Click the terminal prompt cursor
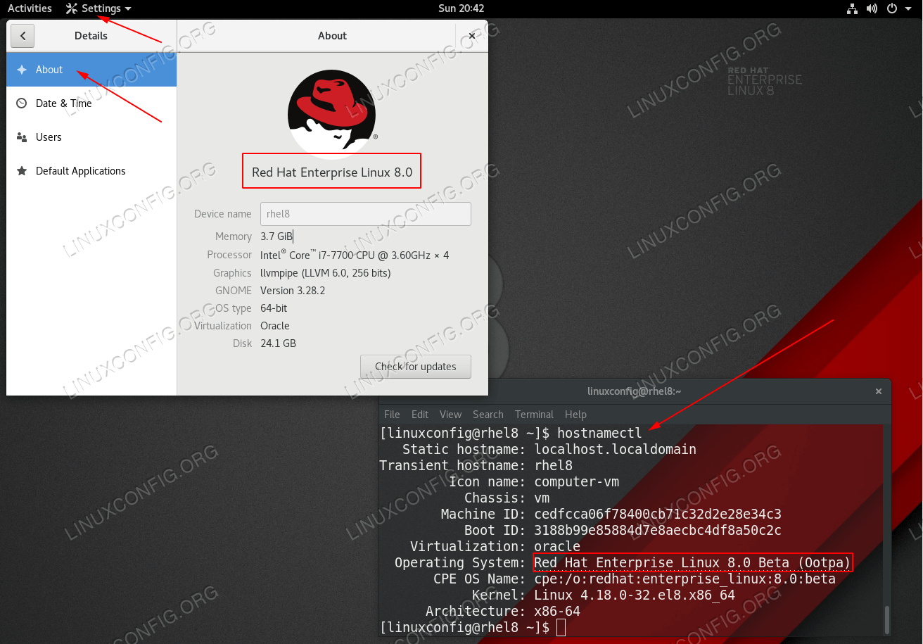Viewport: 923px width, 644px height. 561,627
